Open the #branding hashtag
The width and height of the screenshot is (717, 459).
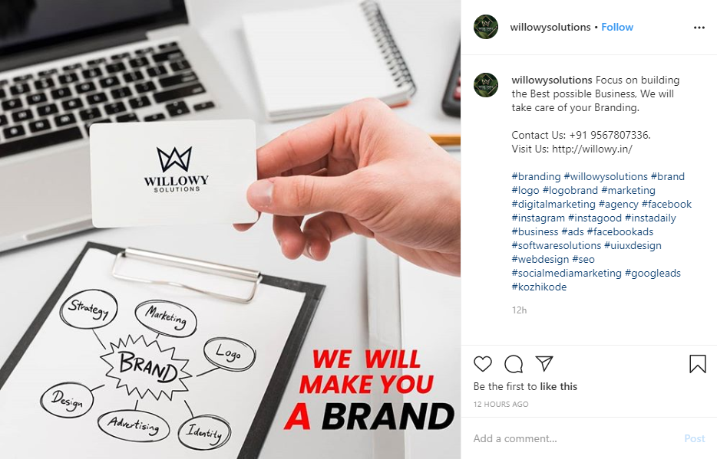536,176
